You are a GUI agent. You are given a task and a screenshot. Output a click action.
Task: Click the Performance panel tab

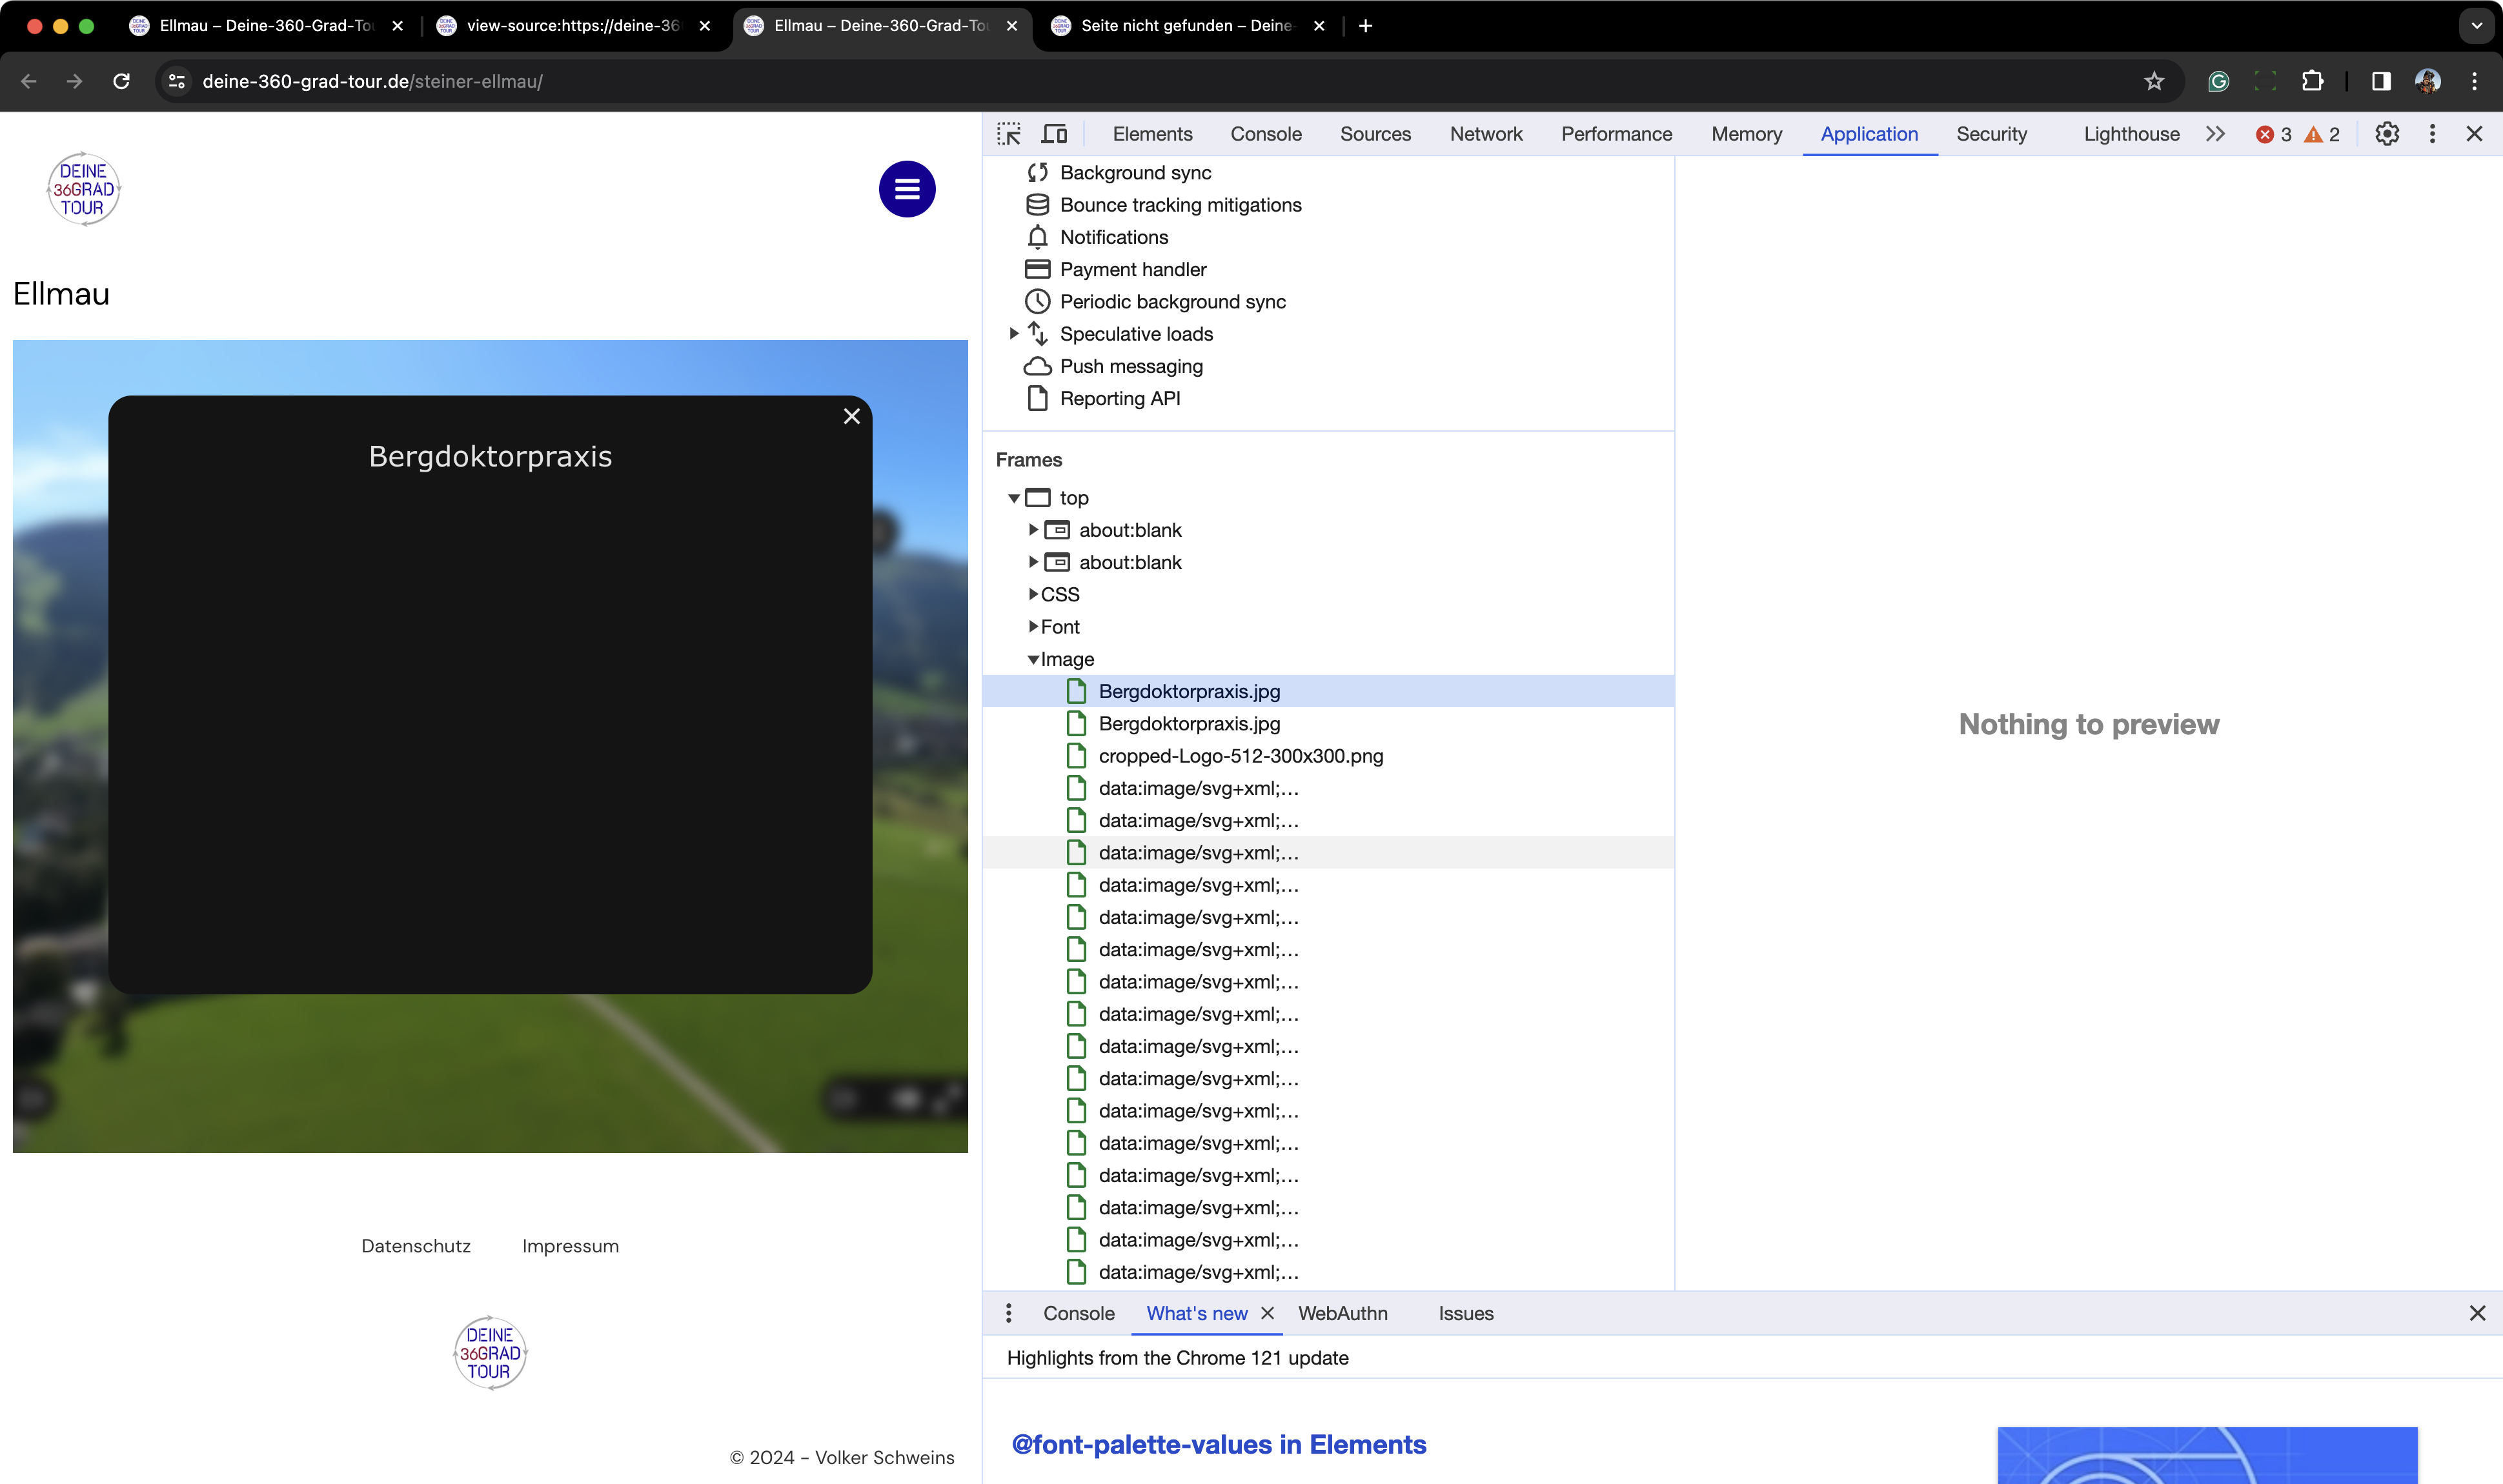[x=1614, y=132]
